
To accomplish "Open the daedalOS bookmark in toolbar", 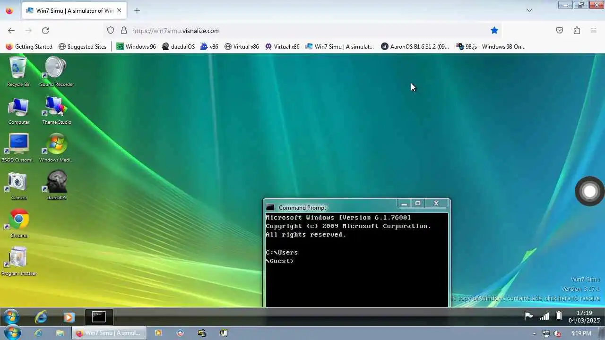I will click(x=178, y=46).
